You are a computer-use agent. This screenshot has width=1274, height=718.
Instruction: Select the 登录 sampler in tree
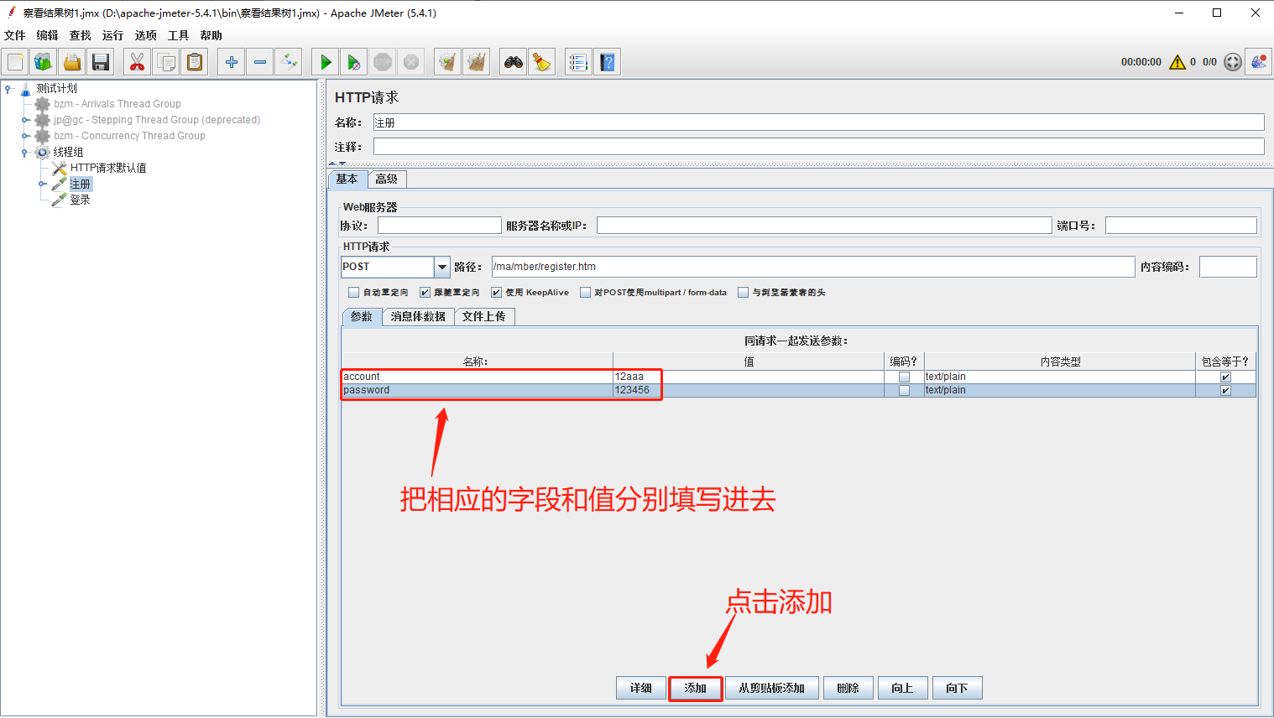[80, 200]
